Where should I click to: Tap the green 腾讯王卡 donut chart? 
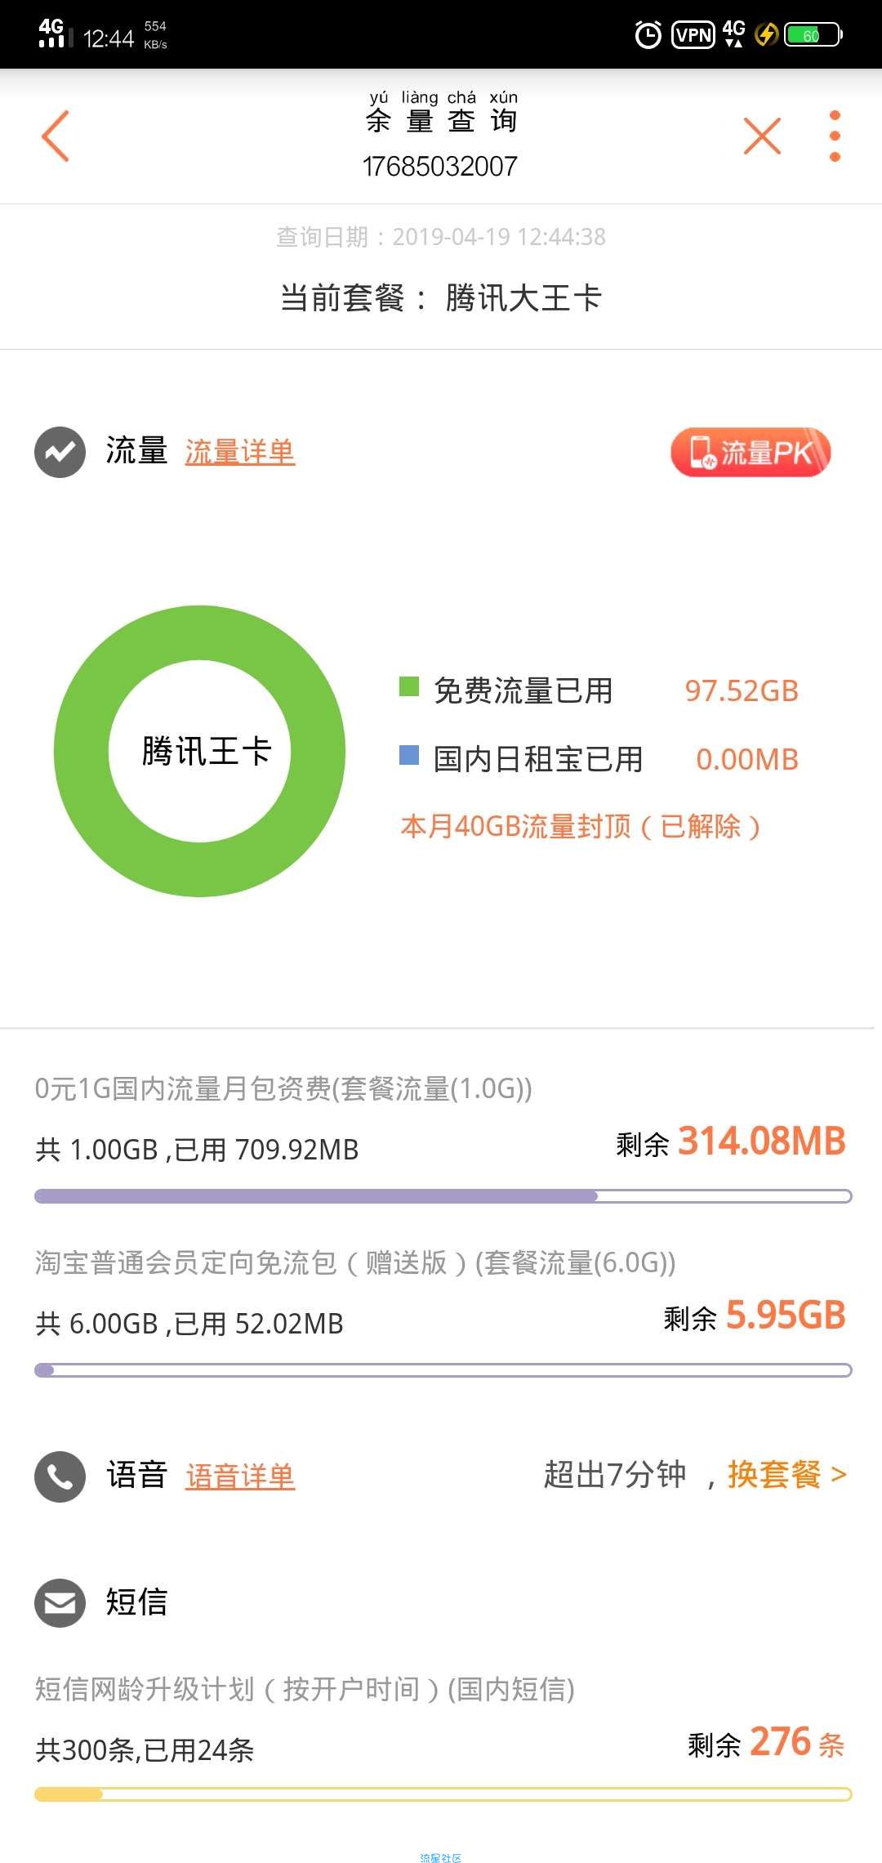click(x=199, y=751)
